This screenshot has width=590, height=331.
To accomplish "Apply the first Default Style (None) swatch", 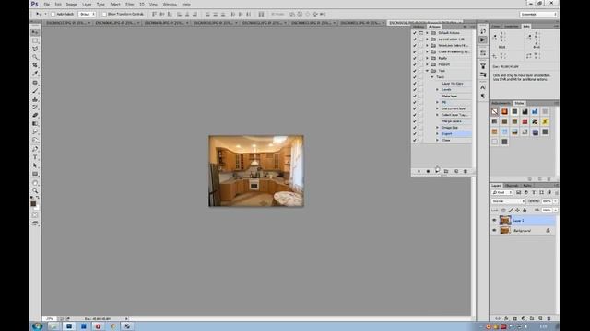I will [494, 111].
